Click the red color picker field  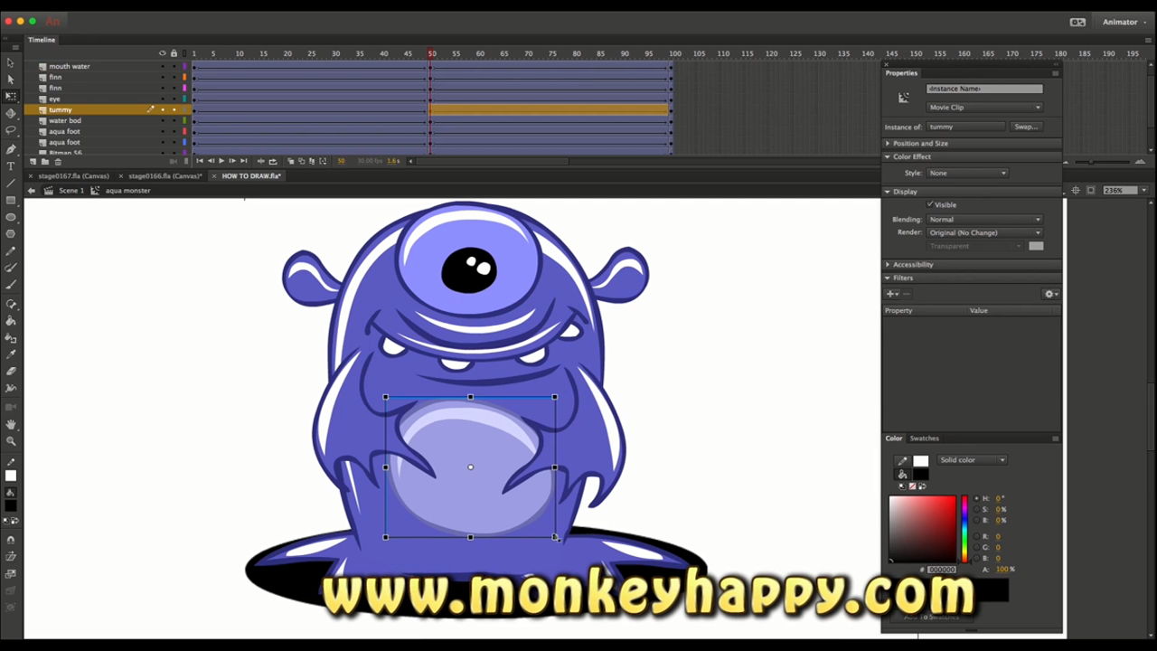coord(922,528)
